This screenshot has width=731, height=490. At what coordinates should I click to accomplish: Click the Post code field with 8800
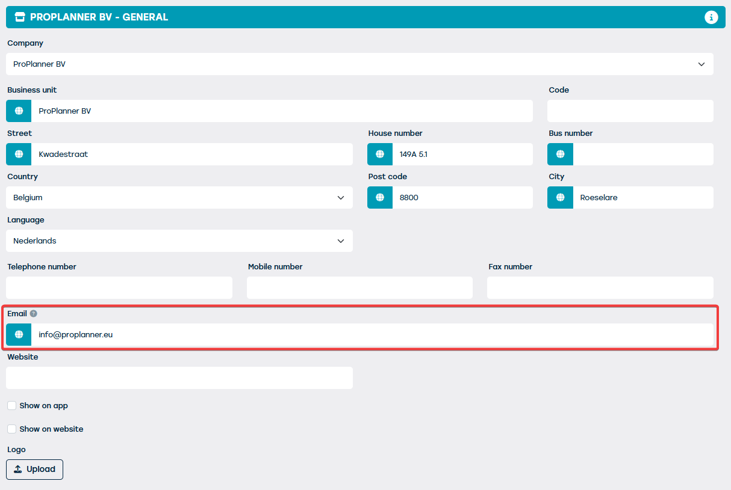click(x=462, y=198)
